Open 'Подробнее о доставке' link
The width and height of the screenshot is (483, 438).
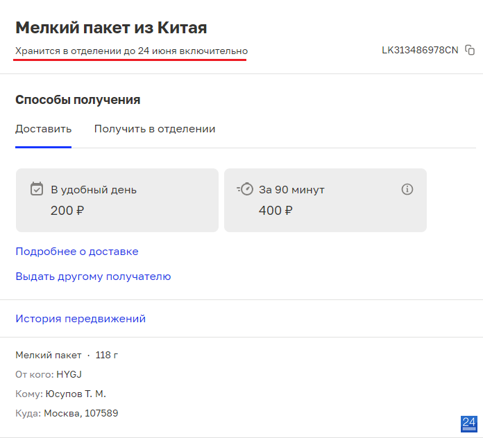pyautogui.click(x=77, y=252)
